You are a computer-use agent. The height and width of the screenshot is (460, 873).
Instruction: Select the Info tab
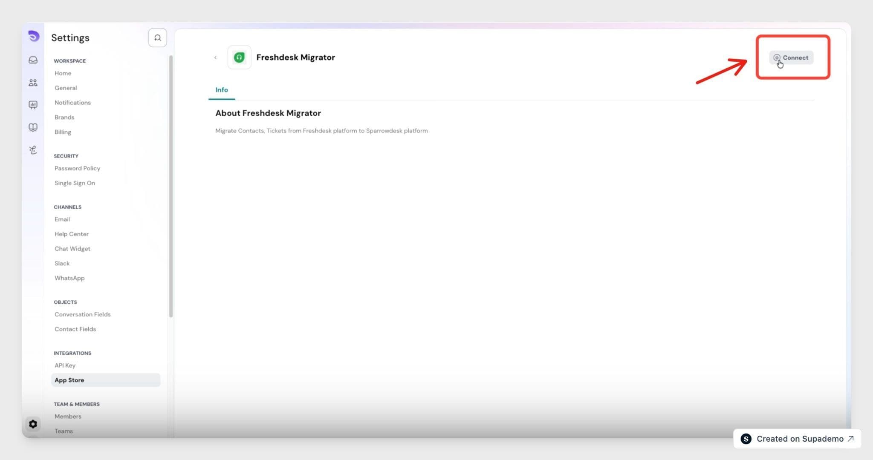(222, 90)
